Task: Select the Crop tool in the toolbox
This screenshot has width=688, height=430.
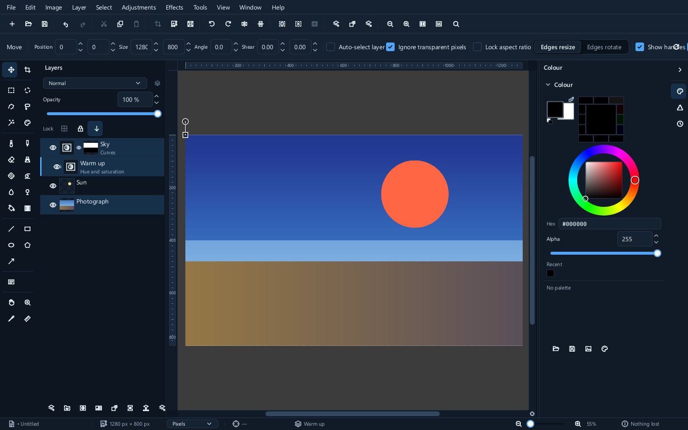Action: coord(27,70)
